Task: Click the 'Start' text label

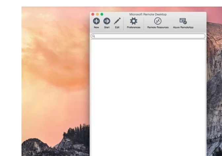Action: coord(107,28)
